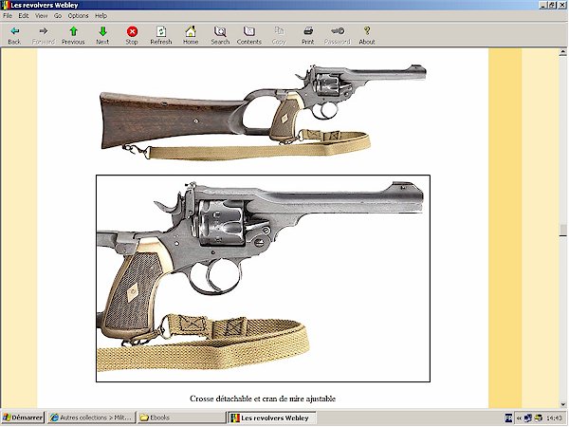The height and width of the screenshot is (427, 569).
Task: Open the Help menu
Action: click(101, 15)
